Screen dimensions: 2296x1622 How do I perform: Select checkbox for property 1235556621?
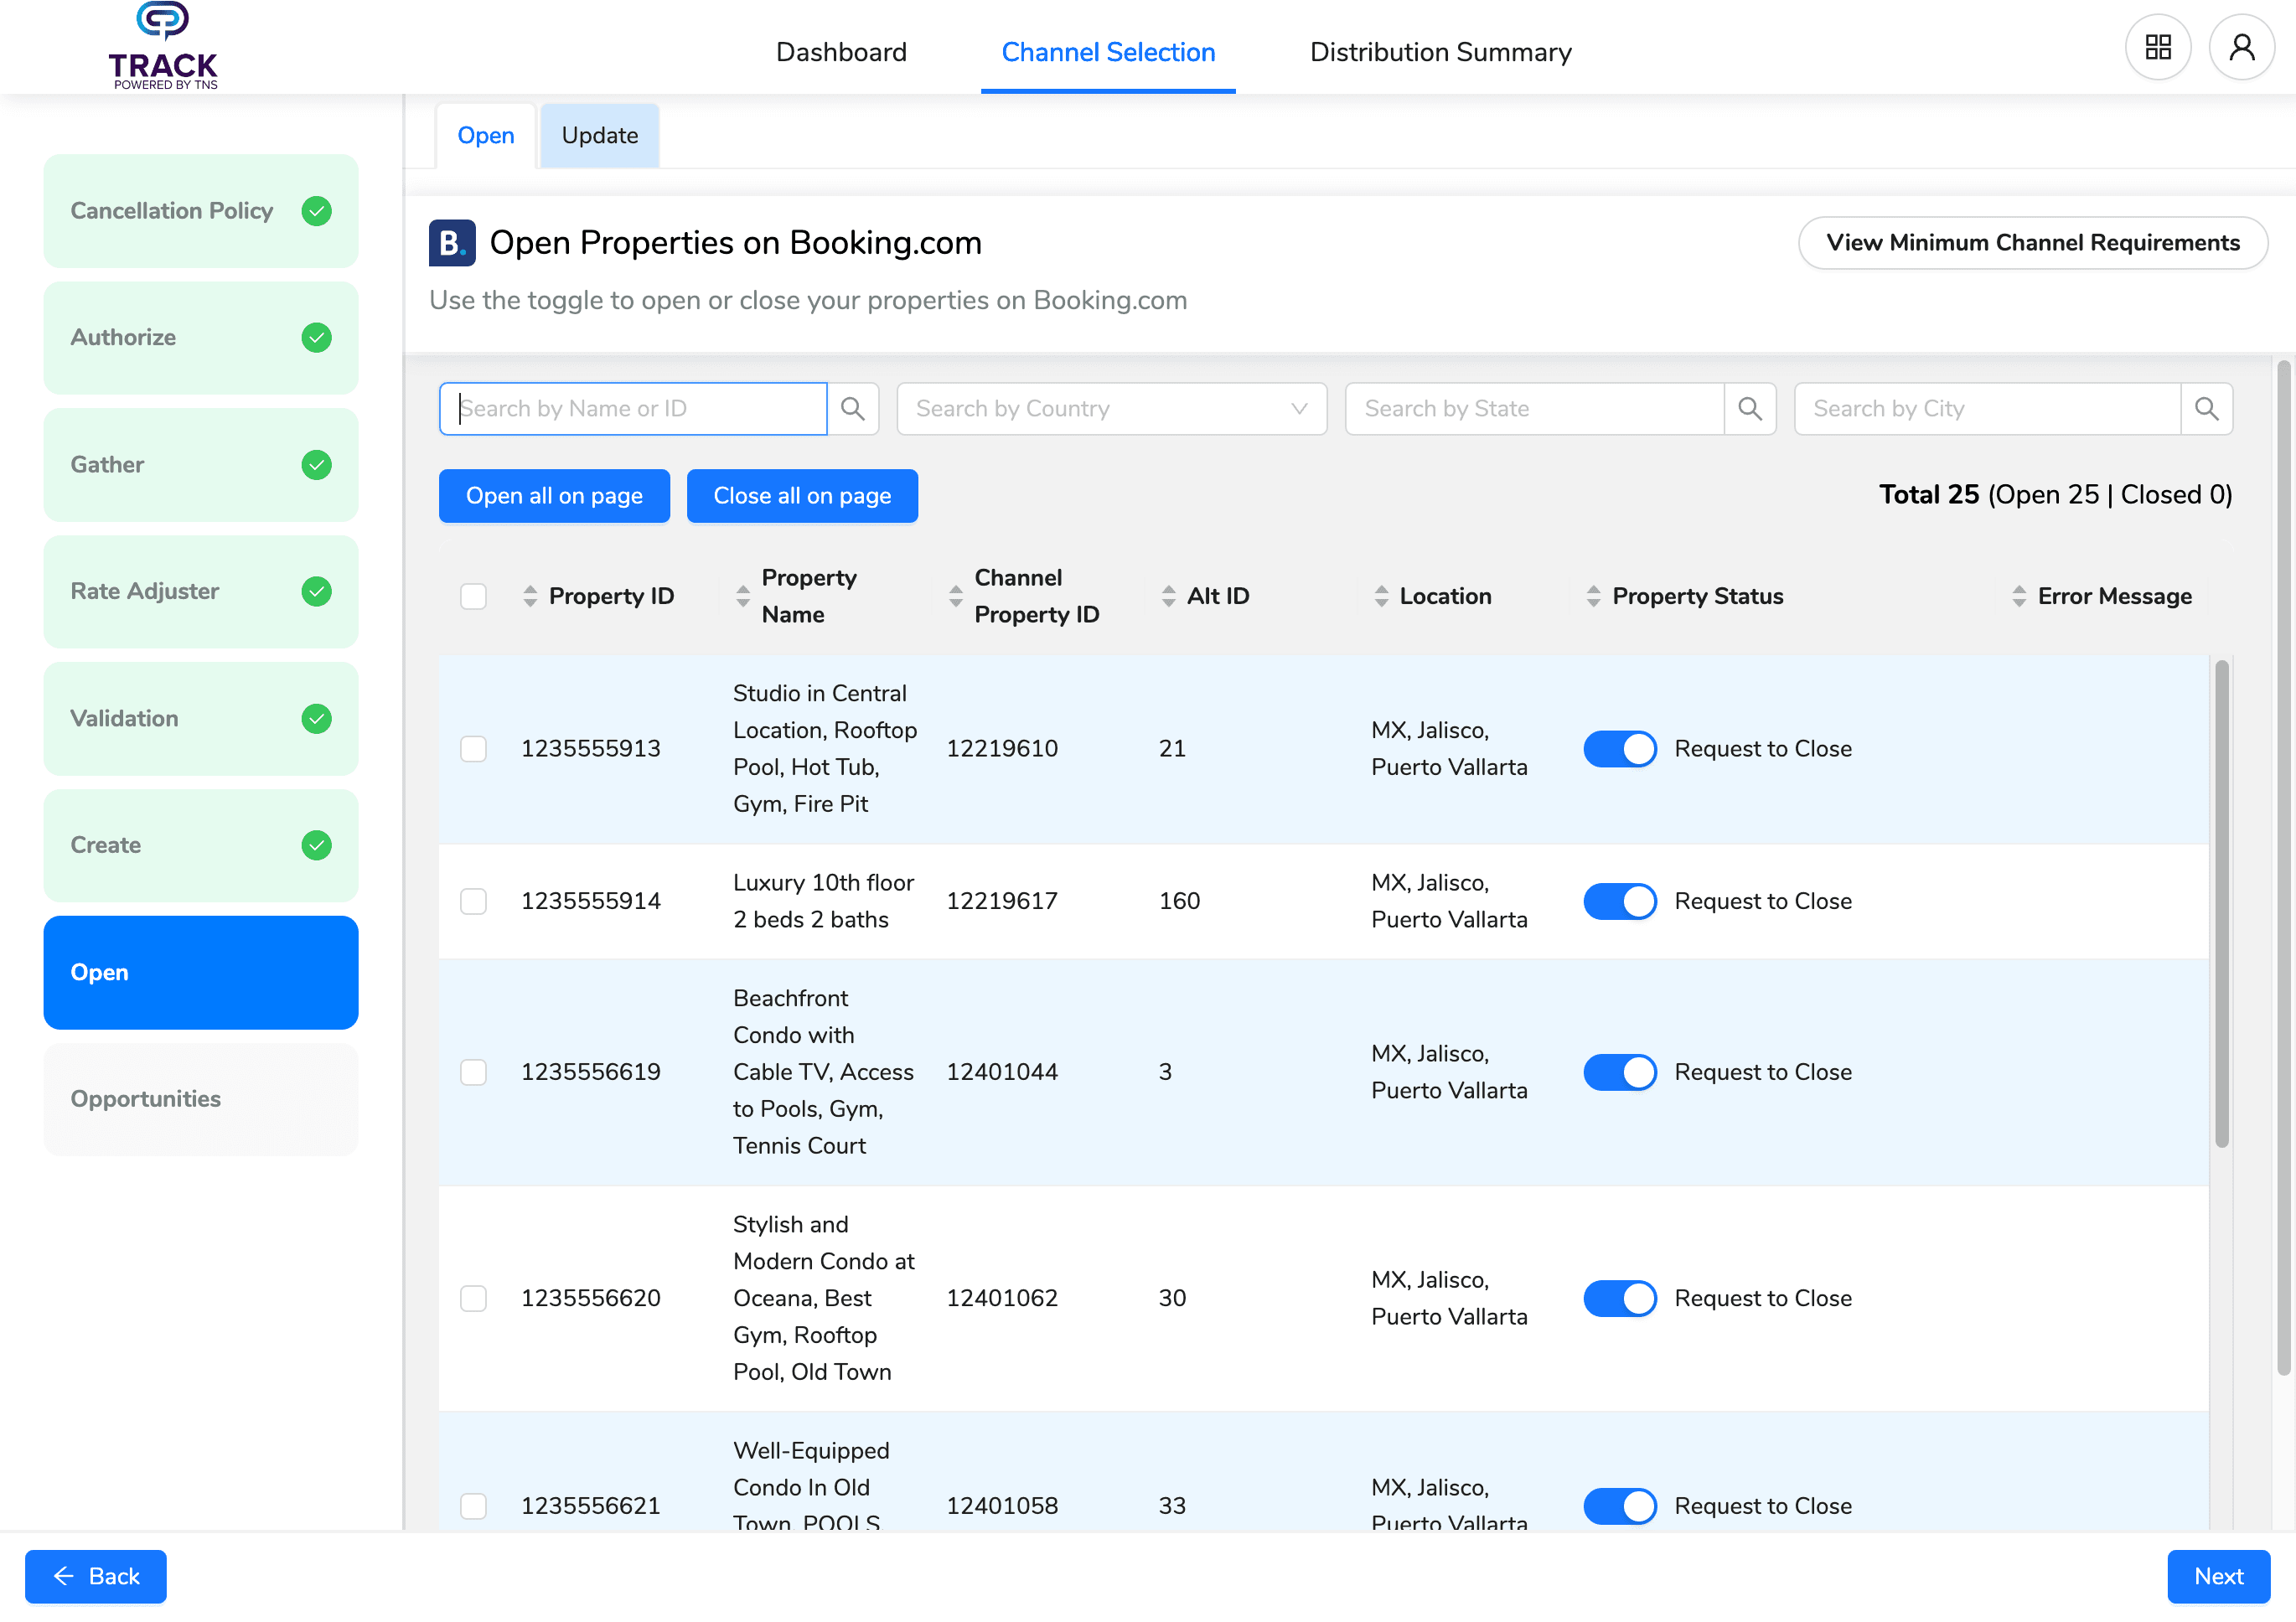(474, 1507)
